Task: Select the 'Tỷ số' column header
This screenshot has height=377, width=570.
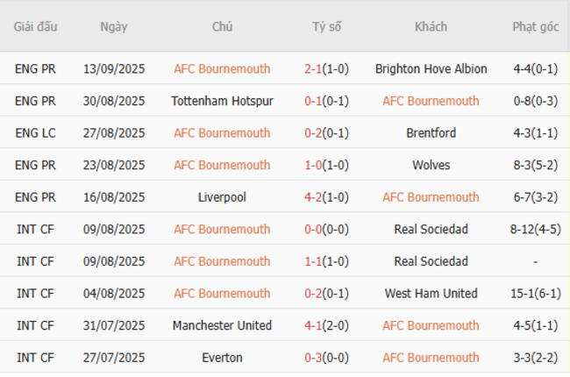Action: pos(326,27)
